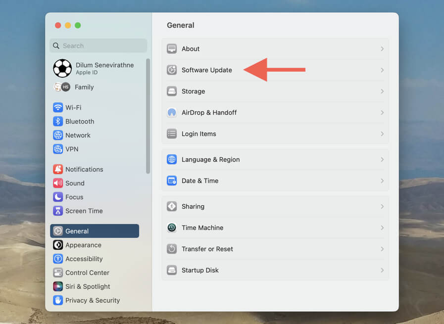Click the green zoom window button
This screenshot has width=444, height=324.
pos(78,25)
